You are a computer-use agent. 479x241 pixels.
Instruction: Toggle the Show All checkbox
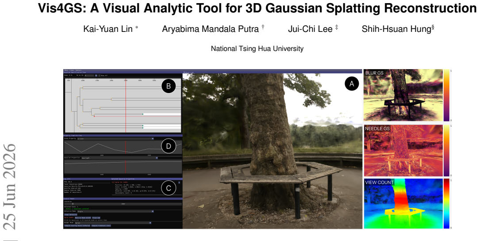(99, 76)
